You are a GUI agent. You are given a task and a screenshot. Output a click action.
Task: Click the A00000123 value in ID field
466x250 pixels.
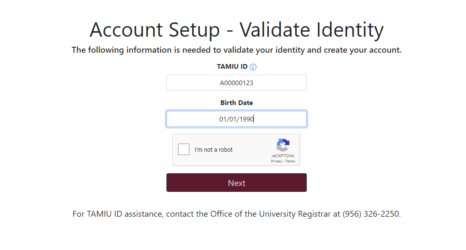click(237, 83)
